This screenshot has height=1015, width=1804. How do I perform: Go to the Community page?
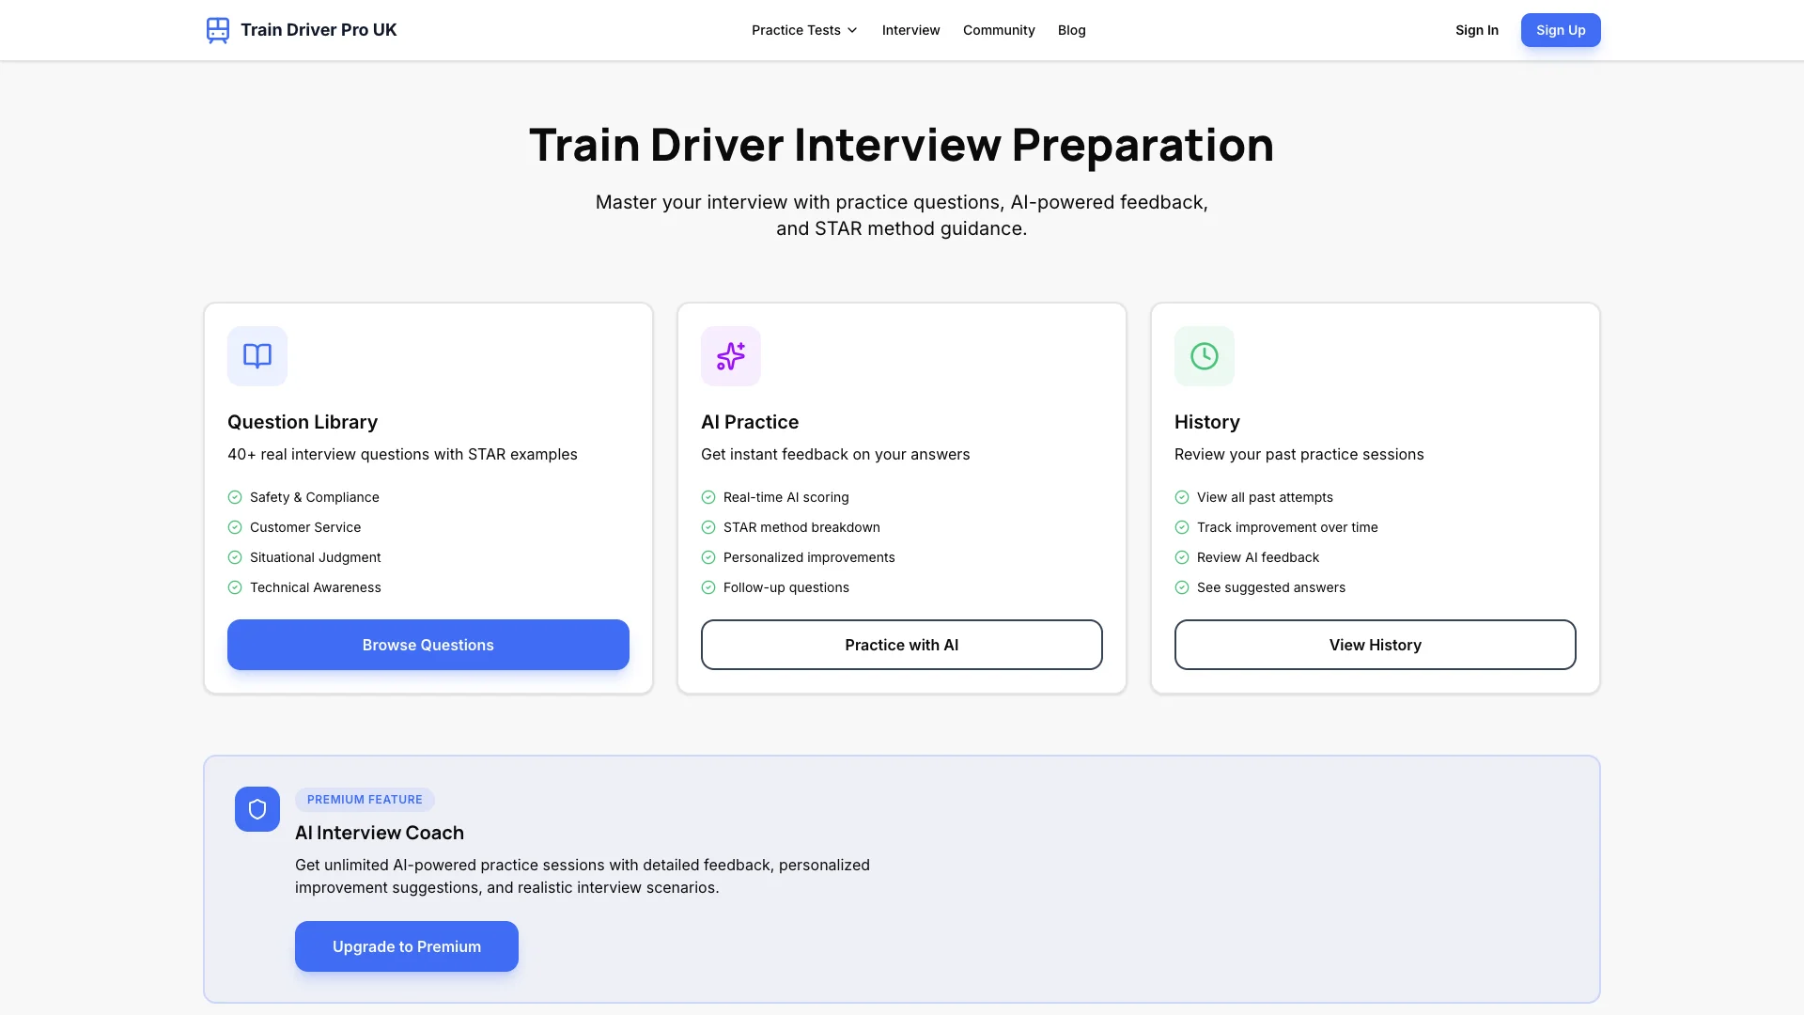(999, 30)
